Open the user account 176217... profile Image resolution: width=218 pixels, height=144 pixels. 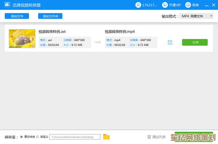(x=146, y=5)
